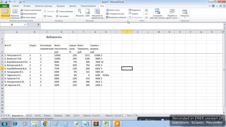The height and width of the screenshot is (127, 226).
Task: Select cell with 10. Щукина Э.Е.
Action: pyautogui.click(x=17, y=85)
